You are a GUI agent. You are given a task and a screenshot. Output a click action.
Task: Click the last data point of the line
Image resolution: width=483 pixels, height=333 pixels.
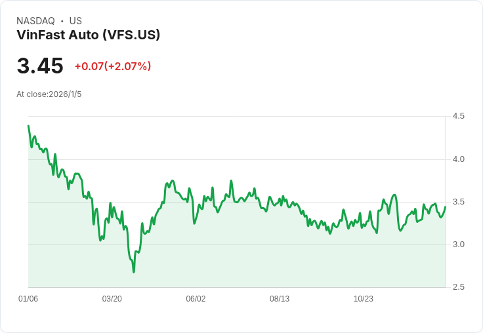coord(445,207)
